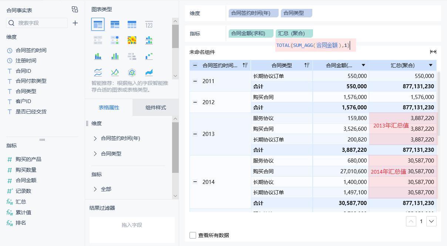Toggle the 查看所有数据 checkbox
This screenshot has height=246, width=447.
(192, 235)
